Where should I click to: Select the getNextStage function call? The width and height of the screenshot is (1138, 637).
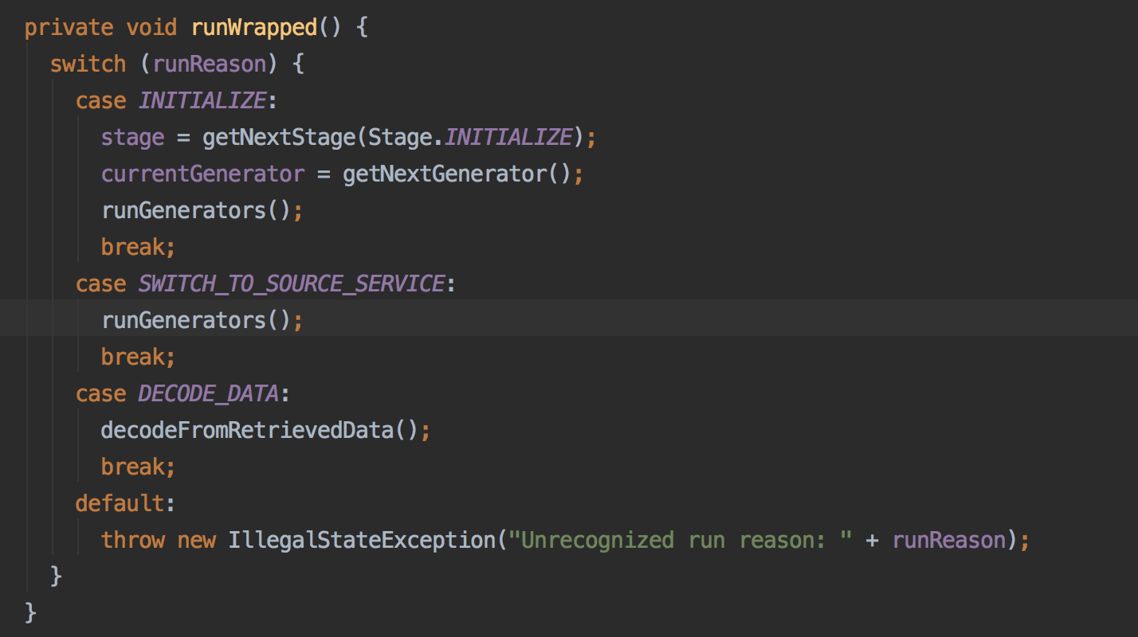click(281, 136)
